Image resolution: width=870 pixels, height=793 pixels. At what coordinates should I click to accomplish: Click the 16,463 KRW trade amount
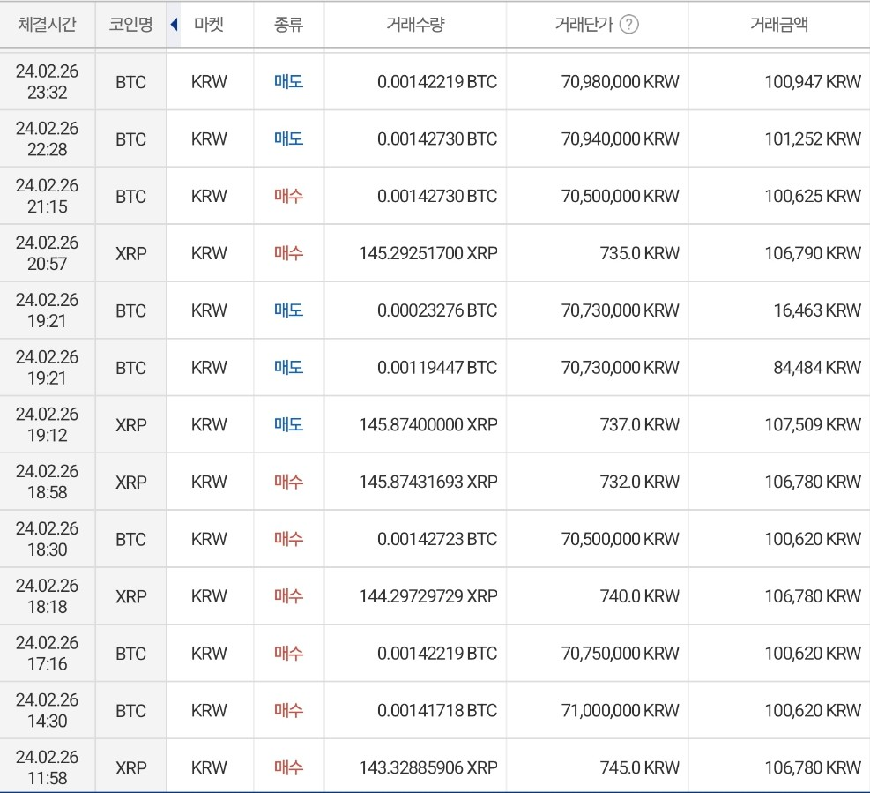(x=817, y=310)
